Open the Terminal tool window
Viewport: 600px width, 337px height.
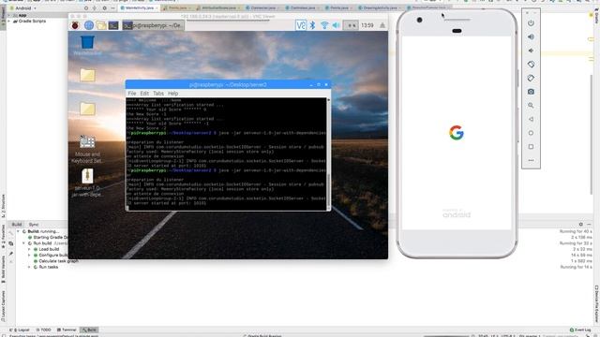click(67, 330)
